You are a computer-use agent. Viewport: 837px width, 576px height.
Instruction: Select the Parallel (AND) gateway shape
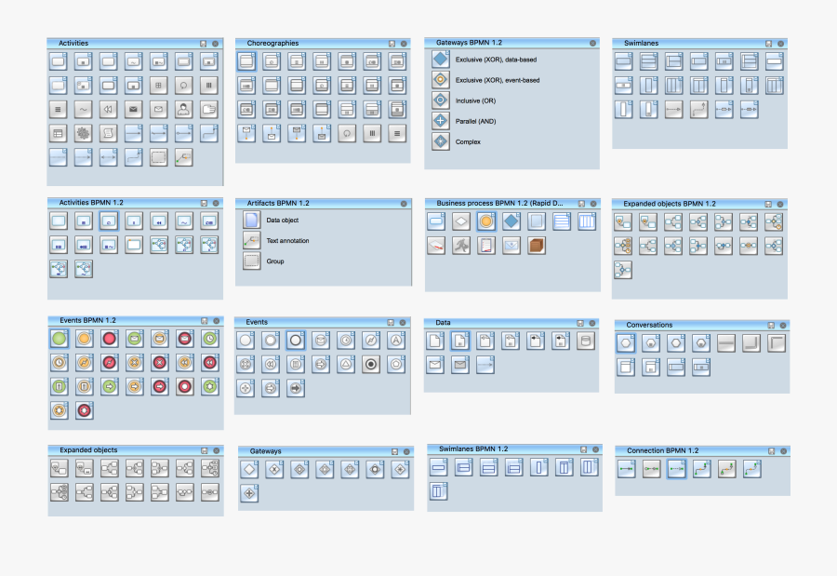point(439,121)
